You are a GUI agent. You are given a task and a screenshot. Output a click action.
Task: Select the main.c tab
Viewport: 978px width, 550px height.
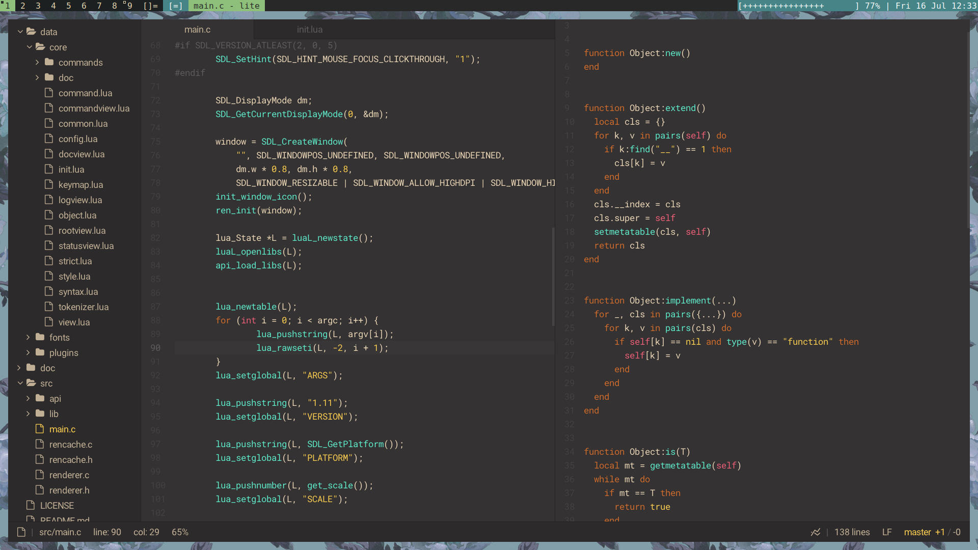(x=197, y=29)
